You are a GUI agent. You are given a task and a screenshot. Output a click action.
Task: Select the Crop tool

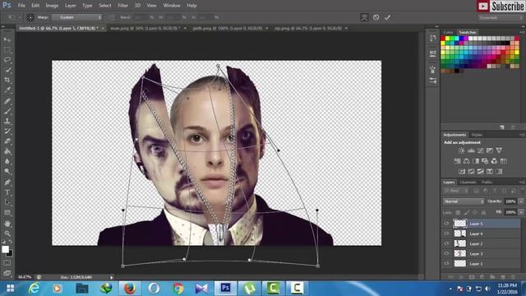(7, 81)
